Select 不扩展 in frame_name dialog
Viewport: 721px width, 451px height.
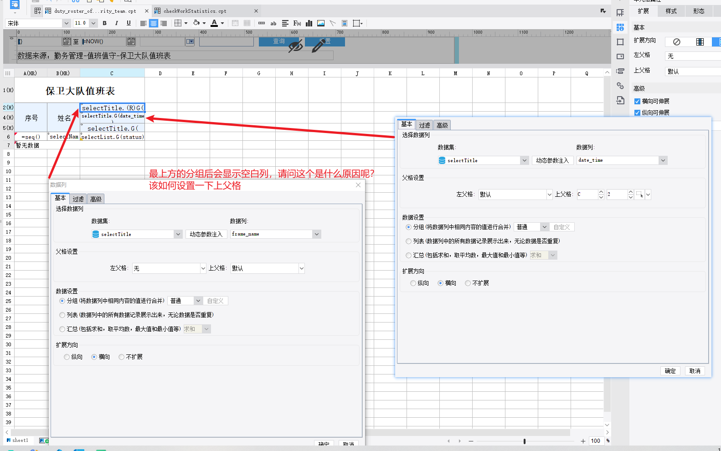point(121,357)
